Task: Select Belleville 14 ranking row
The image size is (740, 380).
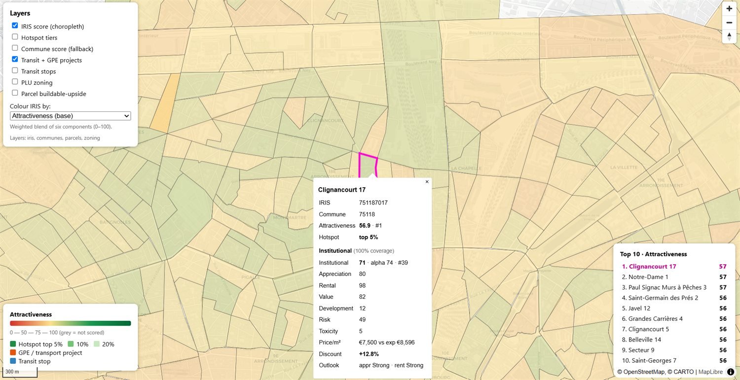Action: [x=673, y=340]
